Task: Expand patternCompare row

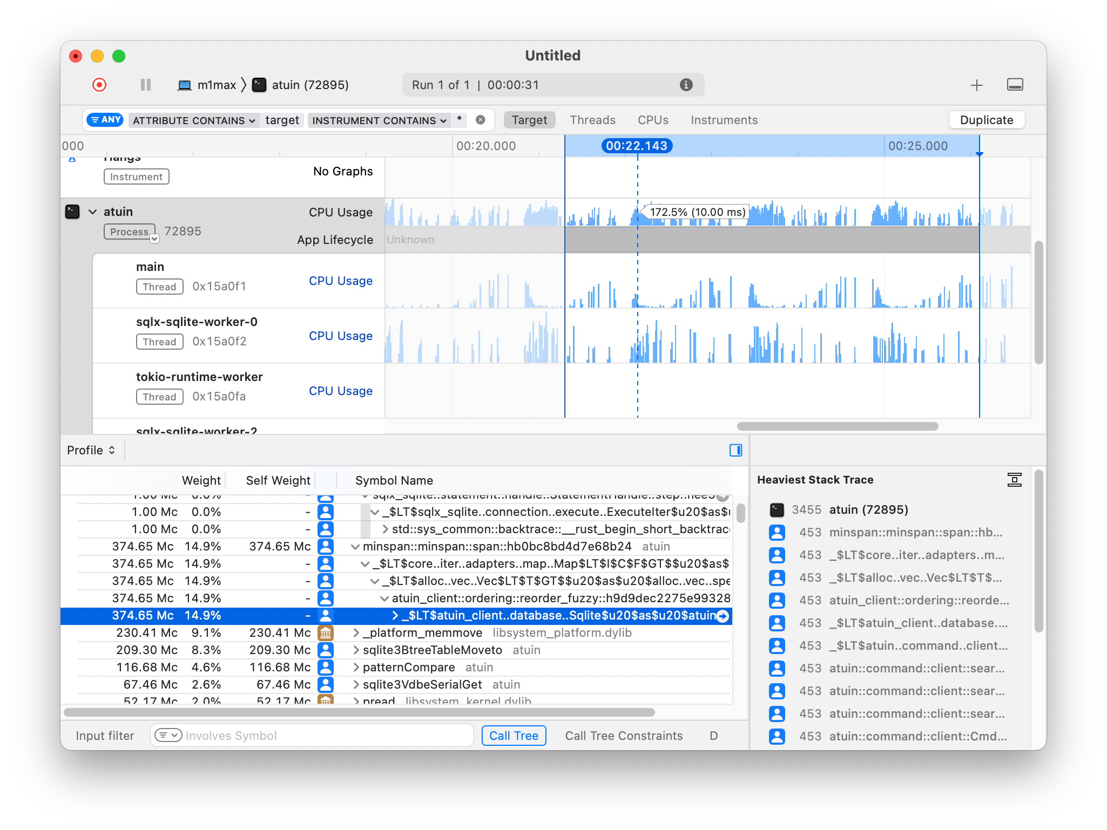Action: click(x=356, y=668)
